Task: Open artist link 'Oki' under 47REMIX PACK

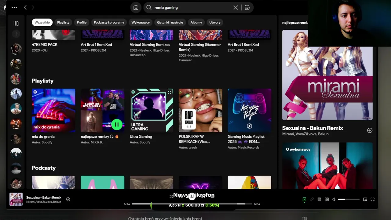Action: (45, 50)
